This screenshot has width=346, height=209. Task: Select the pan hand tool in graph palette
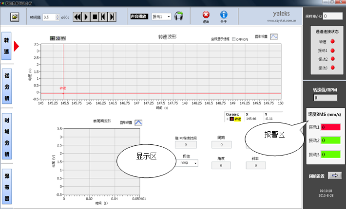click(63, 38)
